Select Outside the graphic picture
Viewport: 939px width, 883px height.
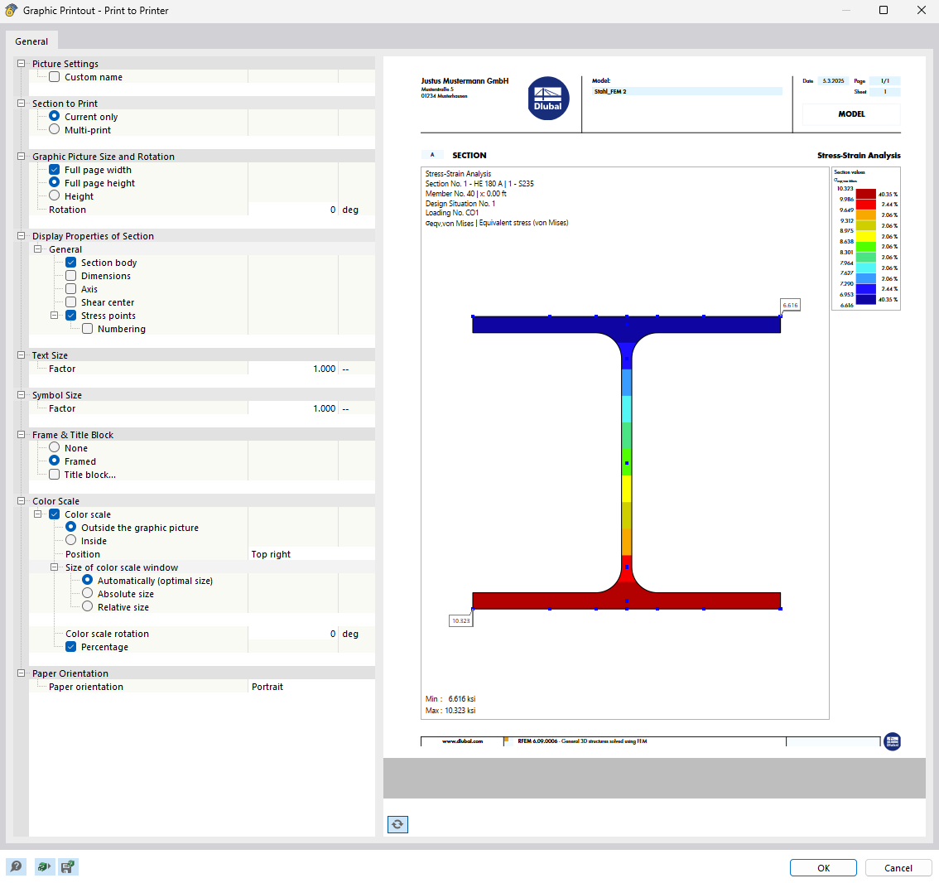pyautogui.click(x=70, y=527)
